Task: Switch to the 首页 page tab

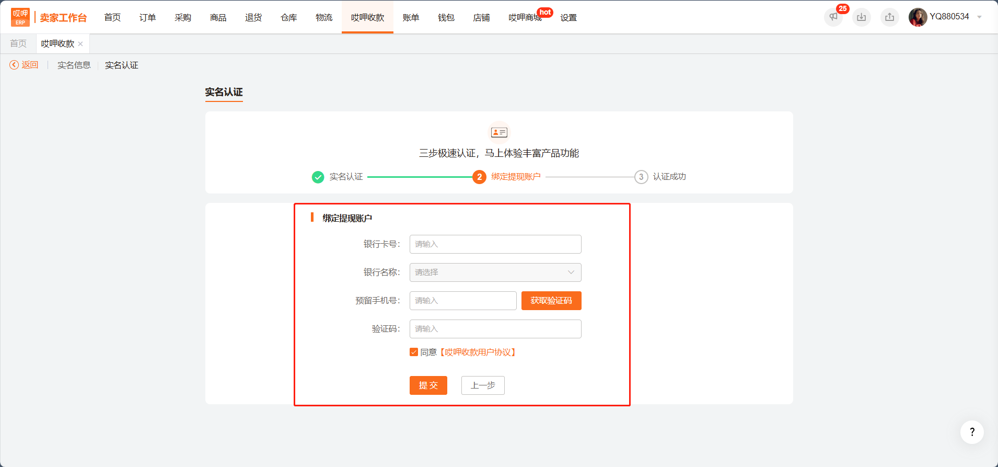Action: coord(18,44)
